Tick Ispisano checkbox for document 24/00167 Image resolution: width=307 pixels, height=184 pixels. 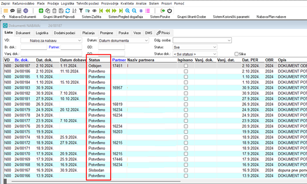(186, 170)
